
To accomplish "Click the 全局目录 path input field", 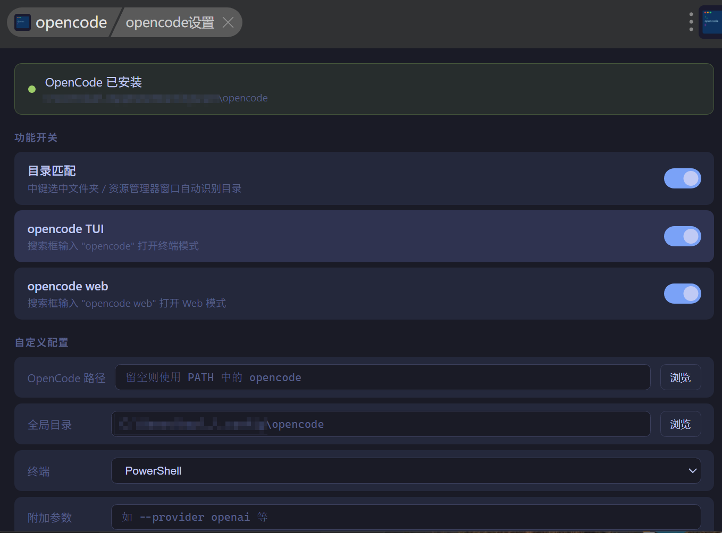I will (381, 424).
